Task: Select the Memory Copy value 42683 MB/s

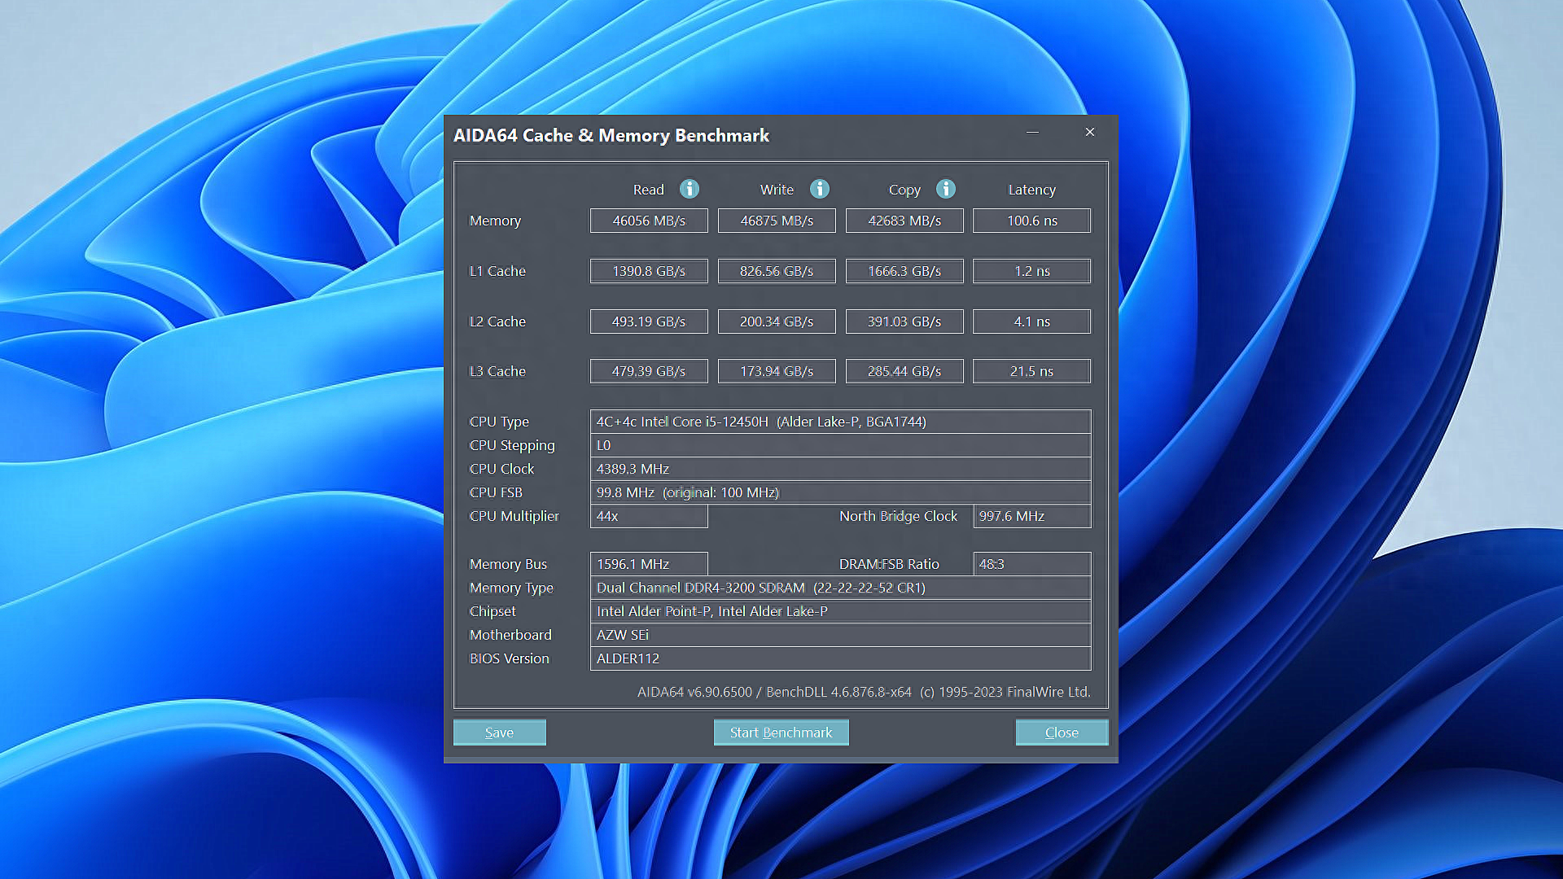Action: tap(904, 221)
